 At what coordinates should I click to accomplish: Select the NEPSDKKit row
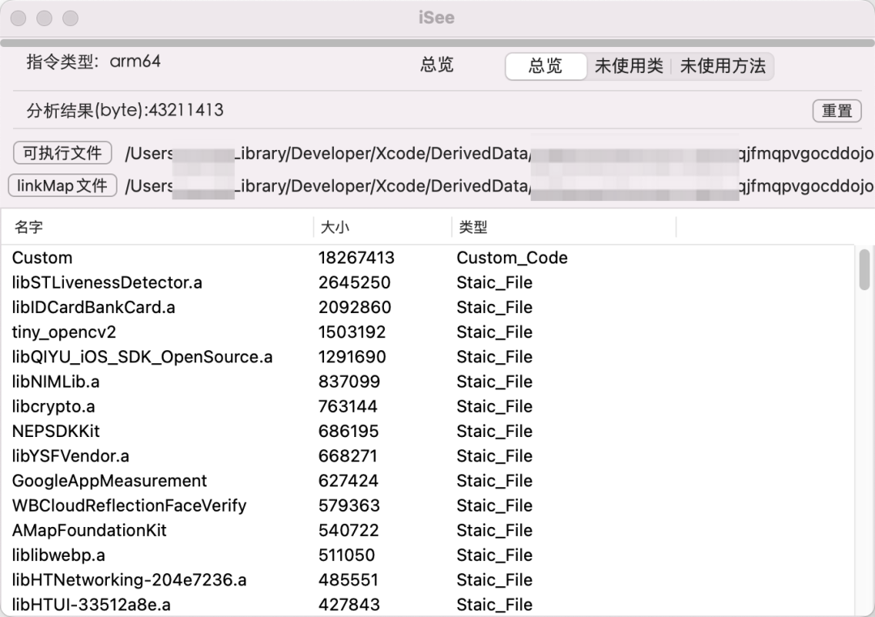tap(428, 431)
